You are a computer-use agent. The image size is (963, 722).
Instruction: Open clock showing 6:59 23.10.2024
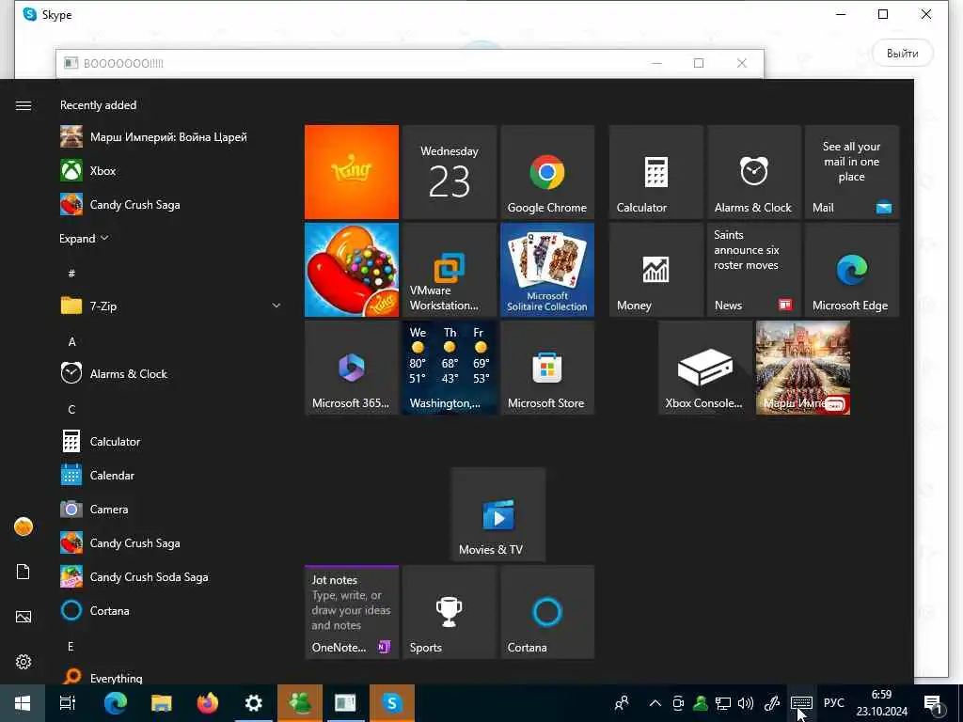point(882,703)
